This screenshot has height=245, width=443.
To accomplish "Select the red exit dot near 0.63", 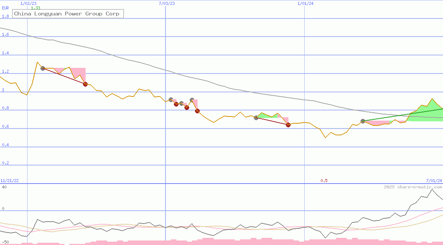I will tap(288, 125).
